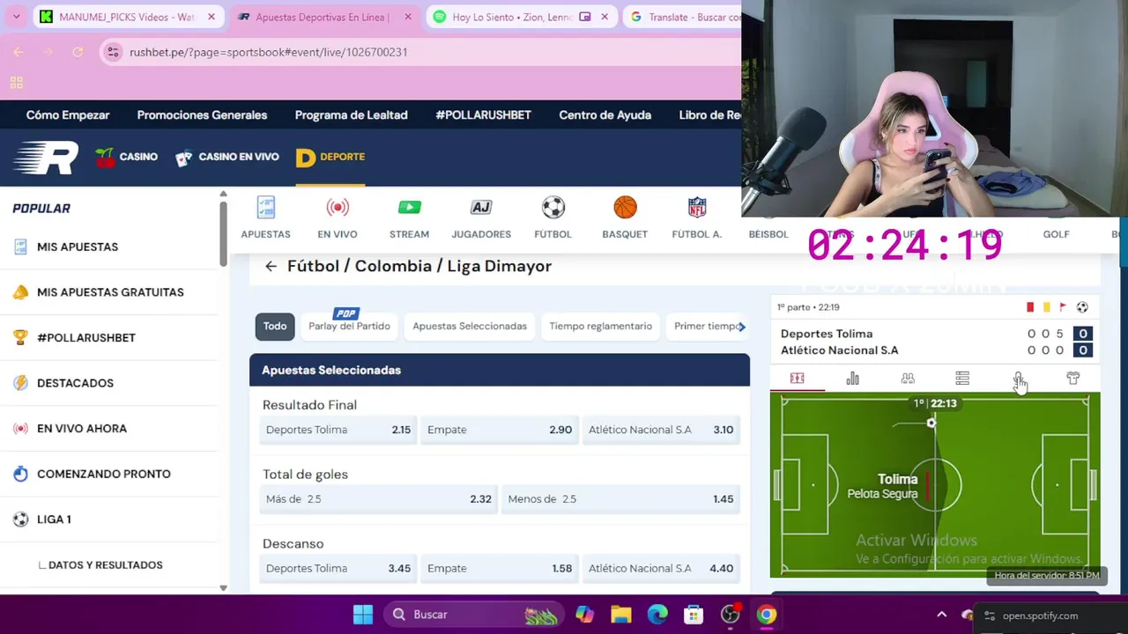Open Liga 1 in sidebar
1128x634 pixels.
(x=54, y=520)
